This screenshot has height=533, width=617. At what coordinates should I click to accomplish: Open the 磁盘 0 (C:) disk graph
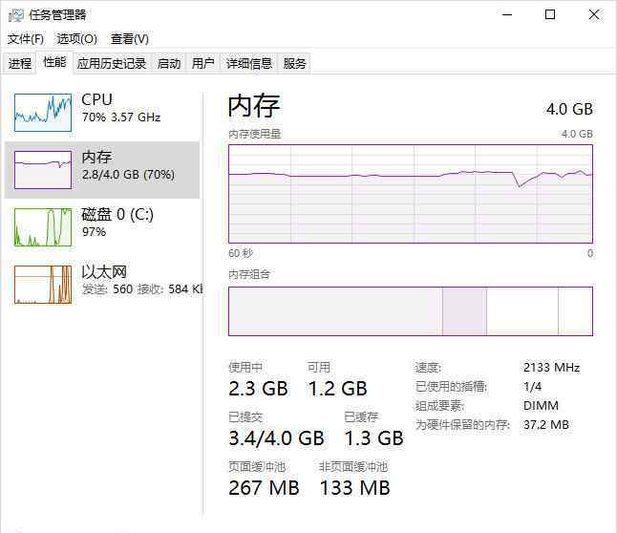point(43,227)
